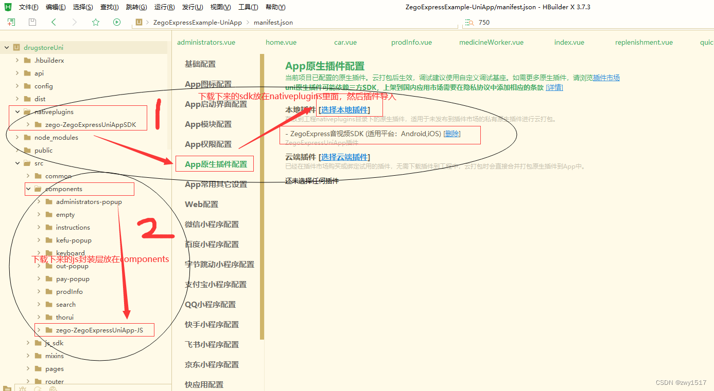714x391 pixels.
Task: Click the kefu-popup folder icon
Action: (49, 240)
